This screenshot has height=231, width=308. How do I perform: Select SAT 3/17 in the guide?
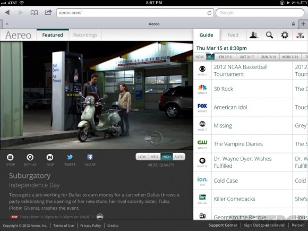247,57
